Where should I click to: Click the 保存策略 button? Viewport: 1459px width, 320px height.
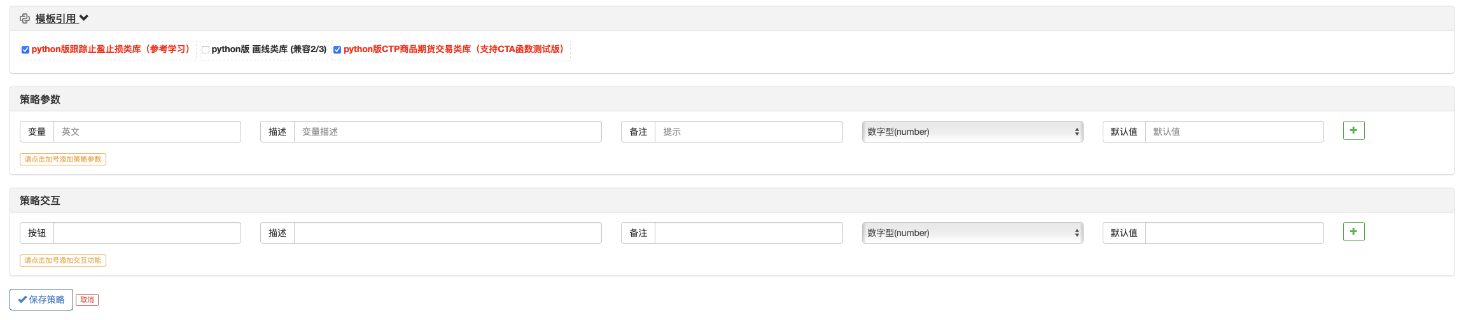[x=41, y=300]
